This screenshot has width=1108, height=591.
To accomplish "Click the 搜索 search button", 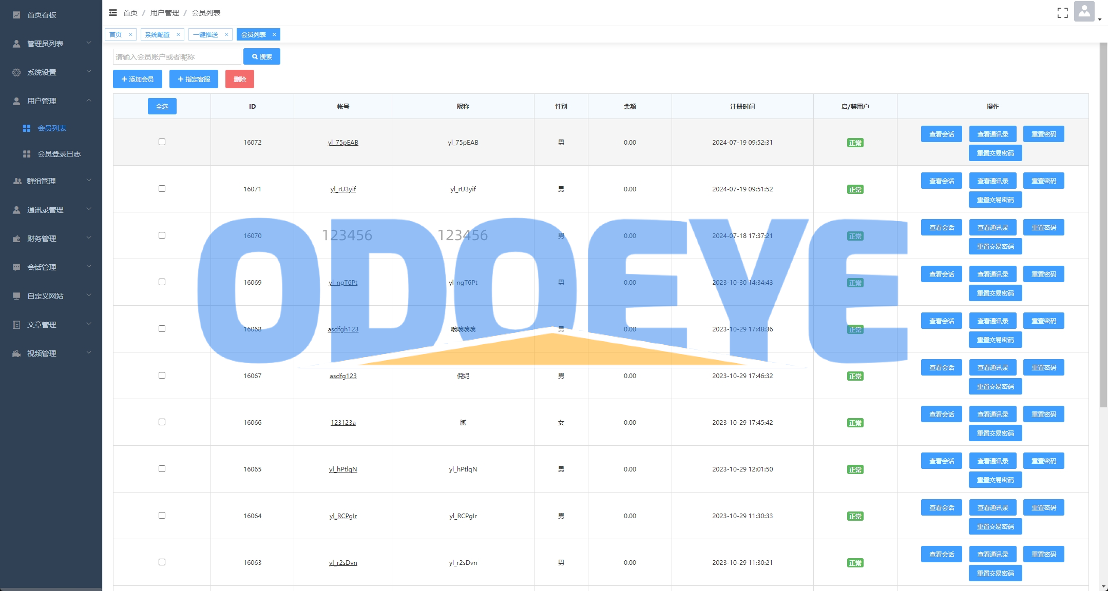I will [262, 56].
